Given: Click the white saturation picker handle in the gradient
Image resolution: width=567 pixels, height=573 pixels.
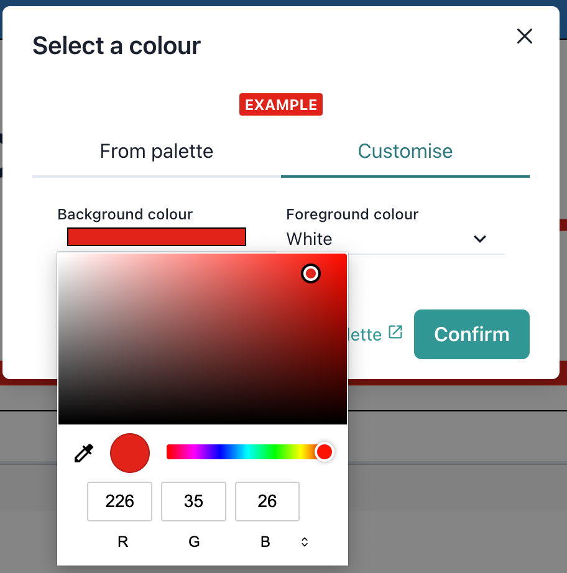Looking at the screenshot, I should click(310, 273).
